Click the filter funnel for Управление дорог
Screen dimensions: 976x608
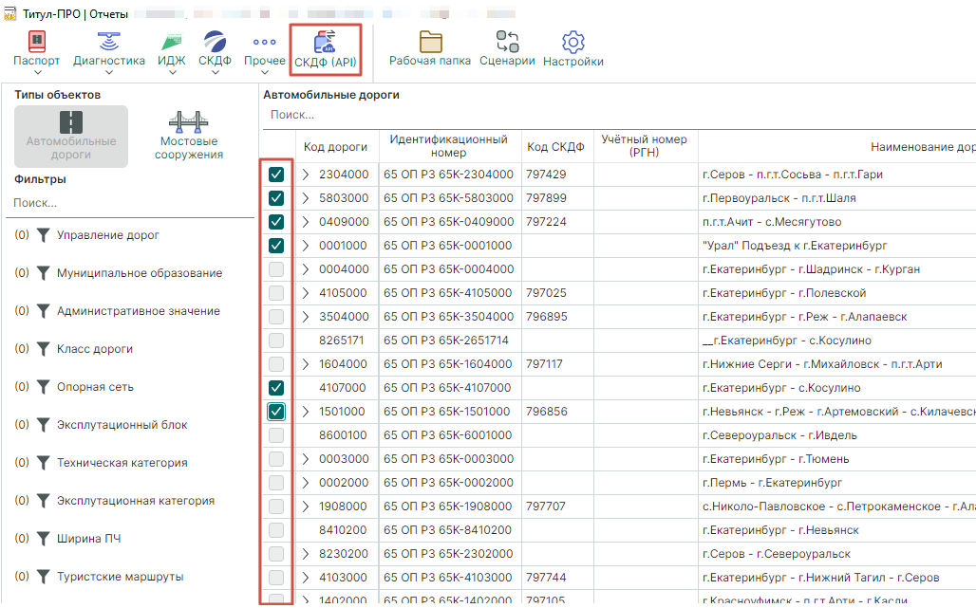pyautogui.click(x=43, y=235)
